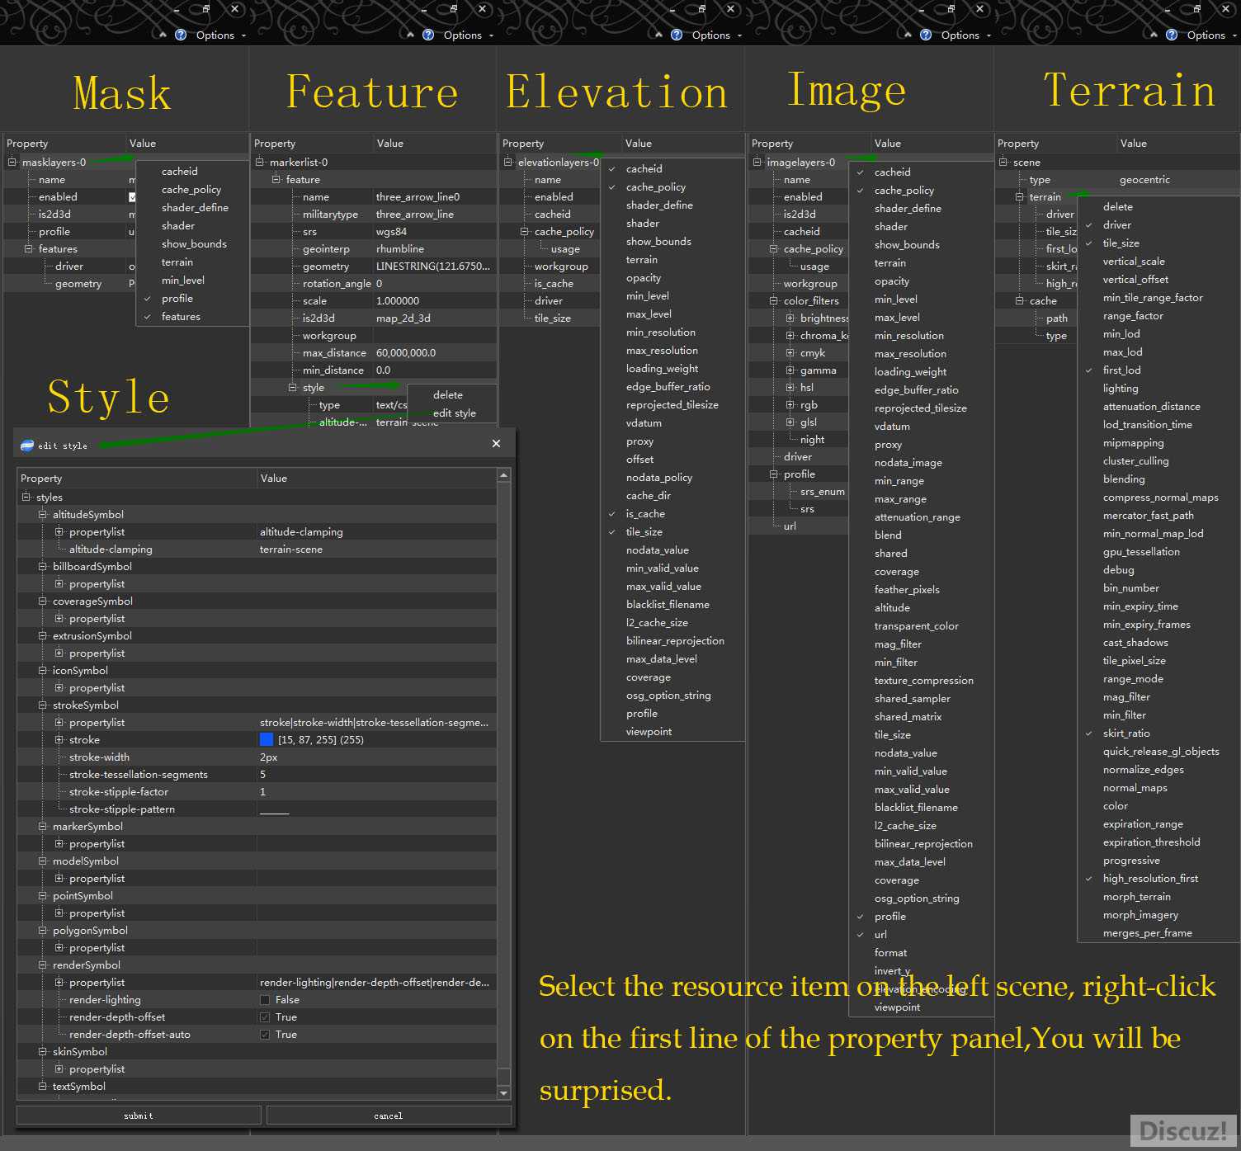Viewport: 1241px width, 1151px height.
Task: Collapse ribbon arrow above the markerlist panel
Action: coord(410,35)
